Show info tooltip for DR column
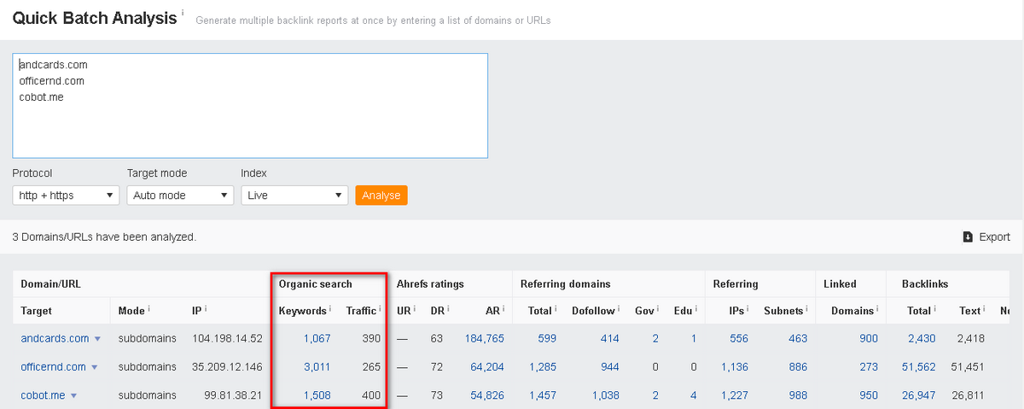This screenshot has width=1024, height=409. click(450, 309)
